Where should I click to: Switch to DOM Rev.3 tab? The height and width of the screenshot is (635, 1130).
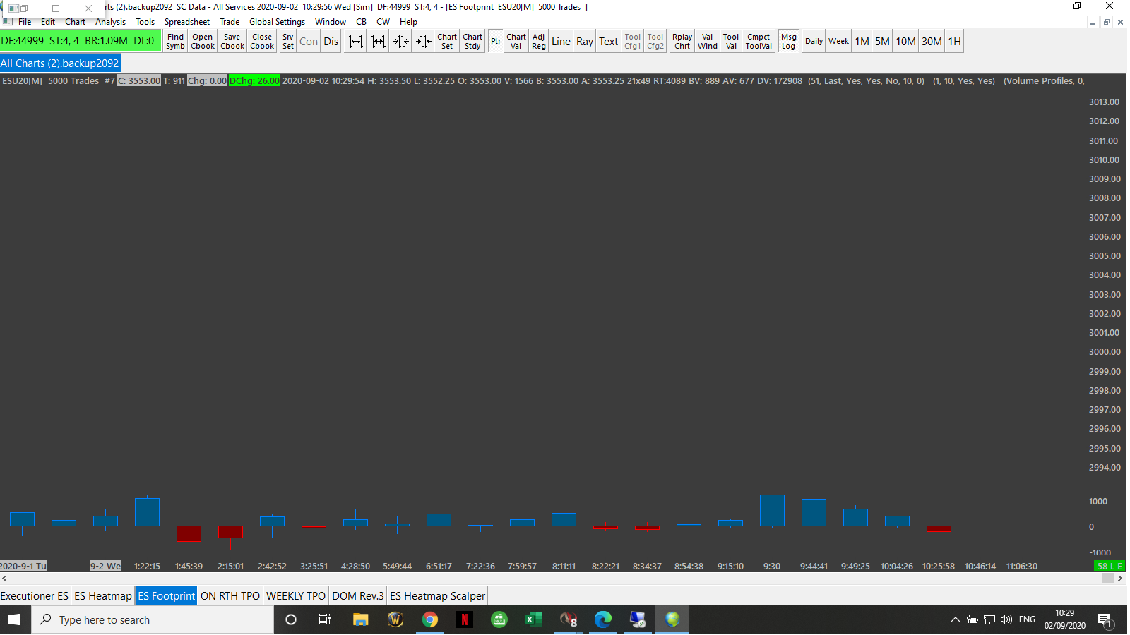point(358,596)
